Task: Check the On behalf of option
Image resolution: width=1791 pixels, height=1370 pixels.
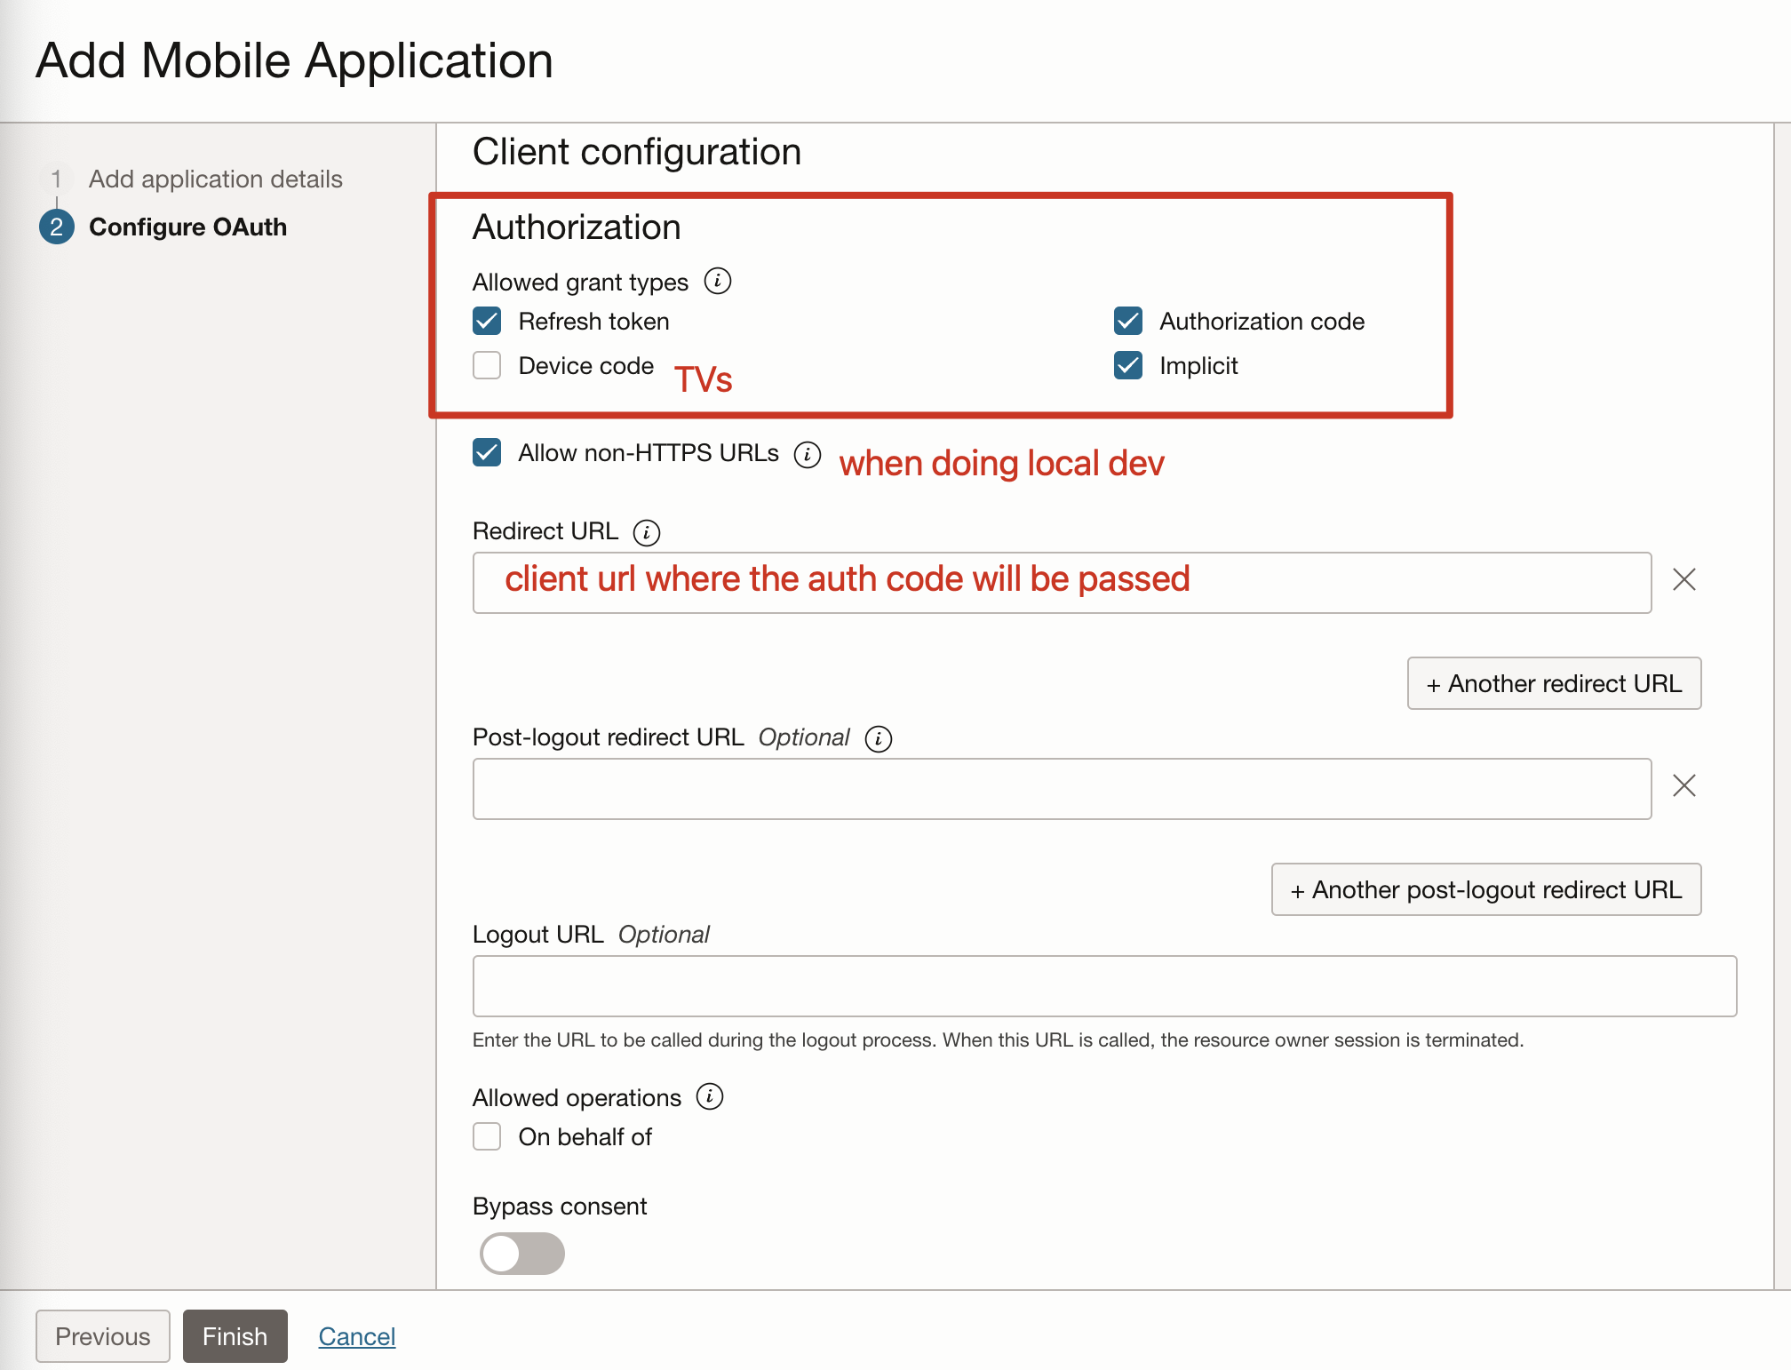Action: 487,1137
